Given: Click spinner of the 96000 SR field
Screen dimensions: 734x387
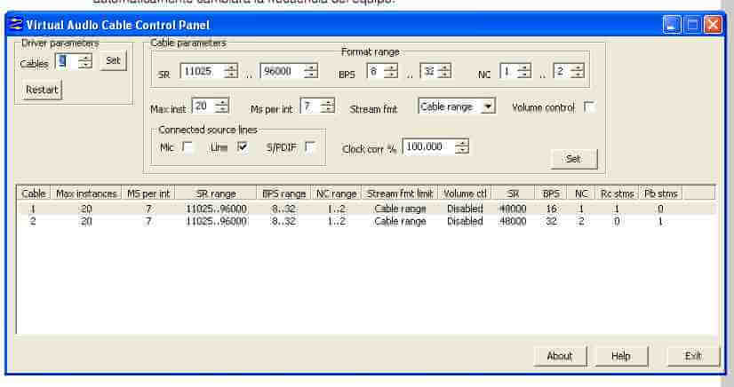Looking at the screenshot, I should 311,71.
